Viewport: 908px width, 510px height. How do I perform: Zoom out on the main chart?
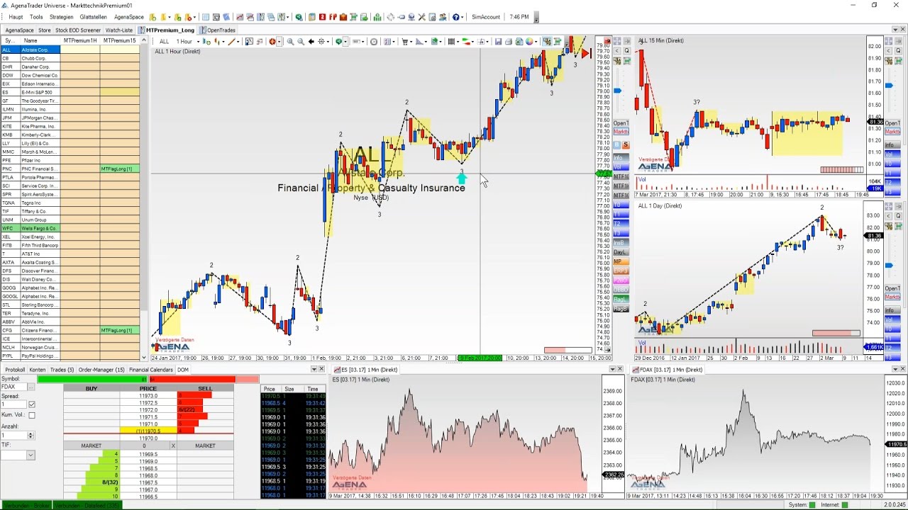click(x=301, y=42)
